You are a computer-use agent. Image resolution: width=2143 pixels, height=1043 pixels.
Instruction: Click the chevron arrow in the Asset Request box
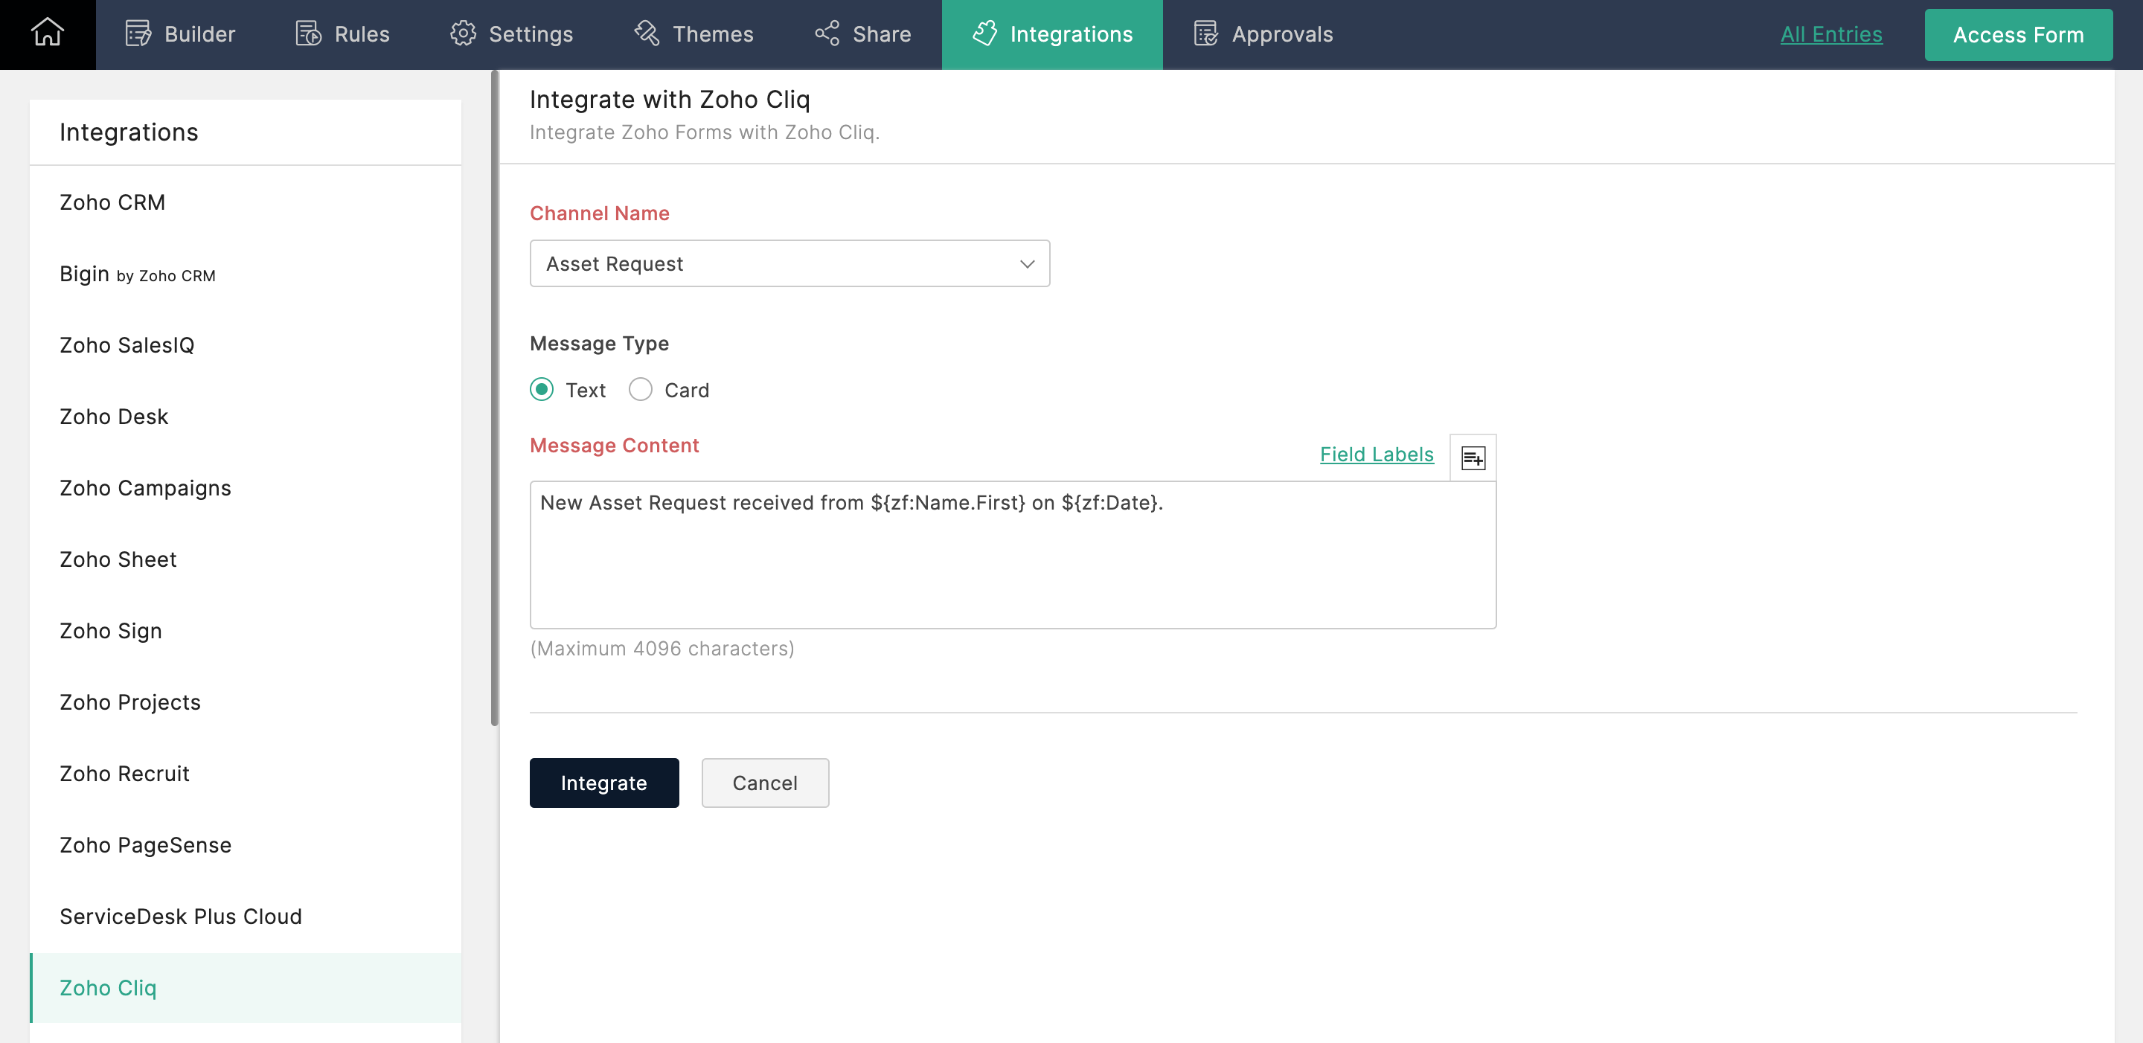[1027, 263]
